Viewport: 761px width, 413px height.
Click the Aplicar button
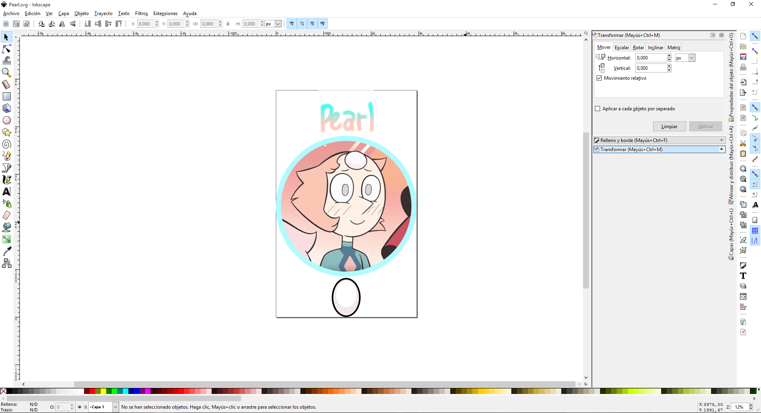706,127
